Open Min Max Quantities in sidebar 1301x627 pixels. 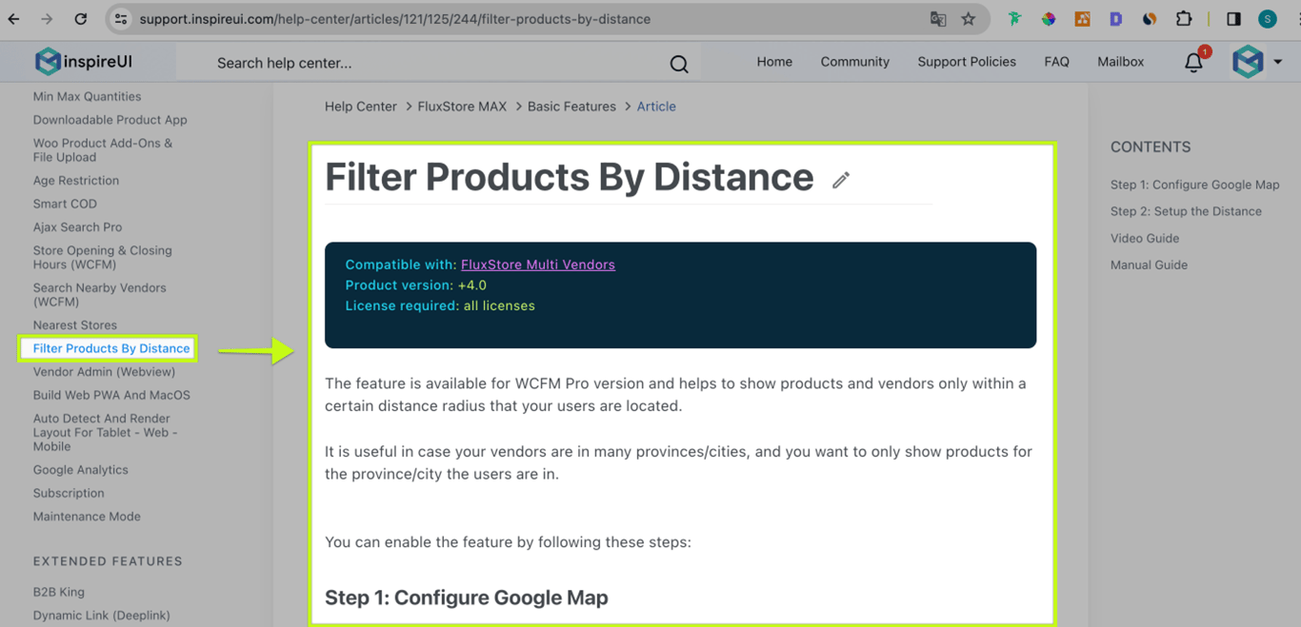pos(87,96)
